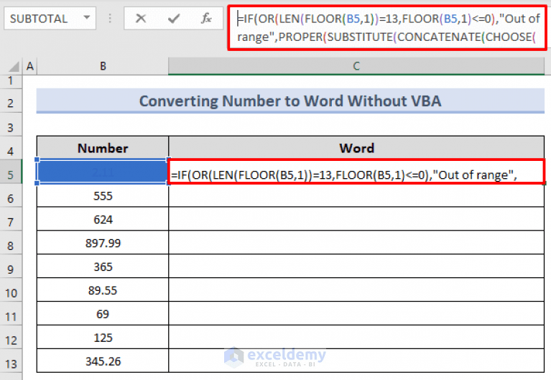
Task: Select the cell with value 89.55
Action: point(103,290)
